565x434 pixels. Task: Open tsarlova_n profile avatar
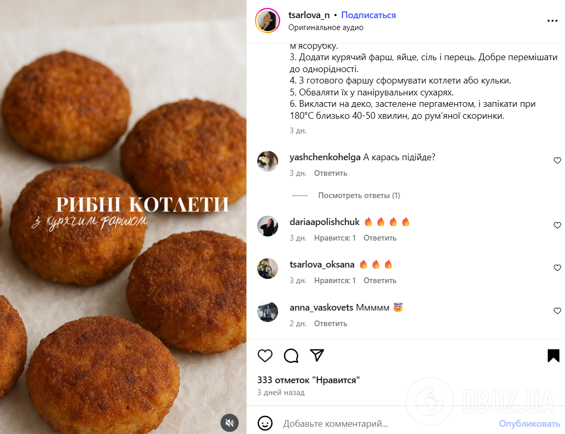click(267, 21)
